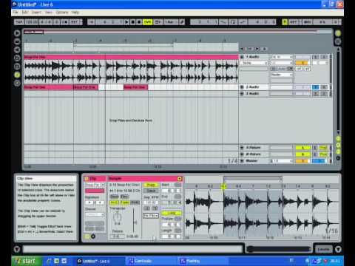355x266 pixels.
Task: Toggle the yellow OVR overdub switch
Action: point(147,22)
